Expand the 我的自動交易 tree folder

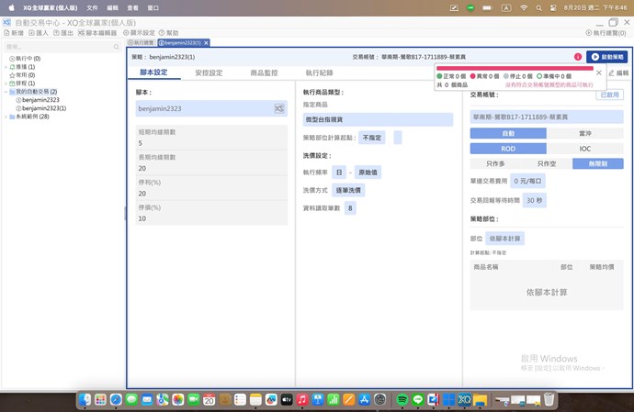6,92
